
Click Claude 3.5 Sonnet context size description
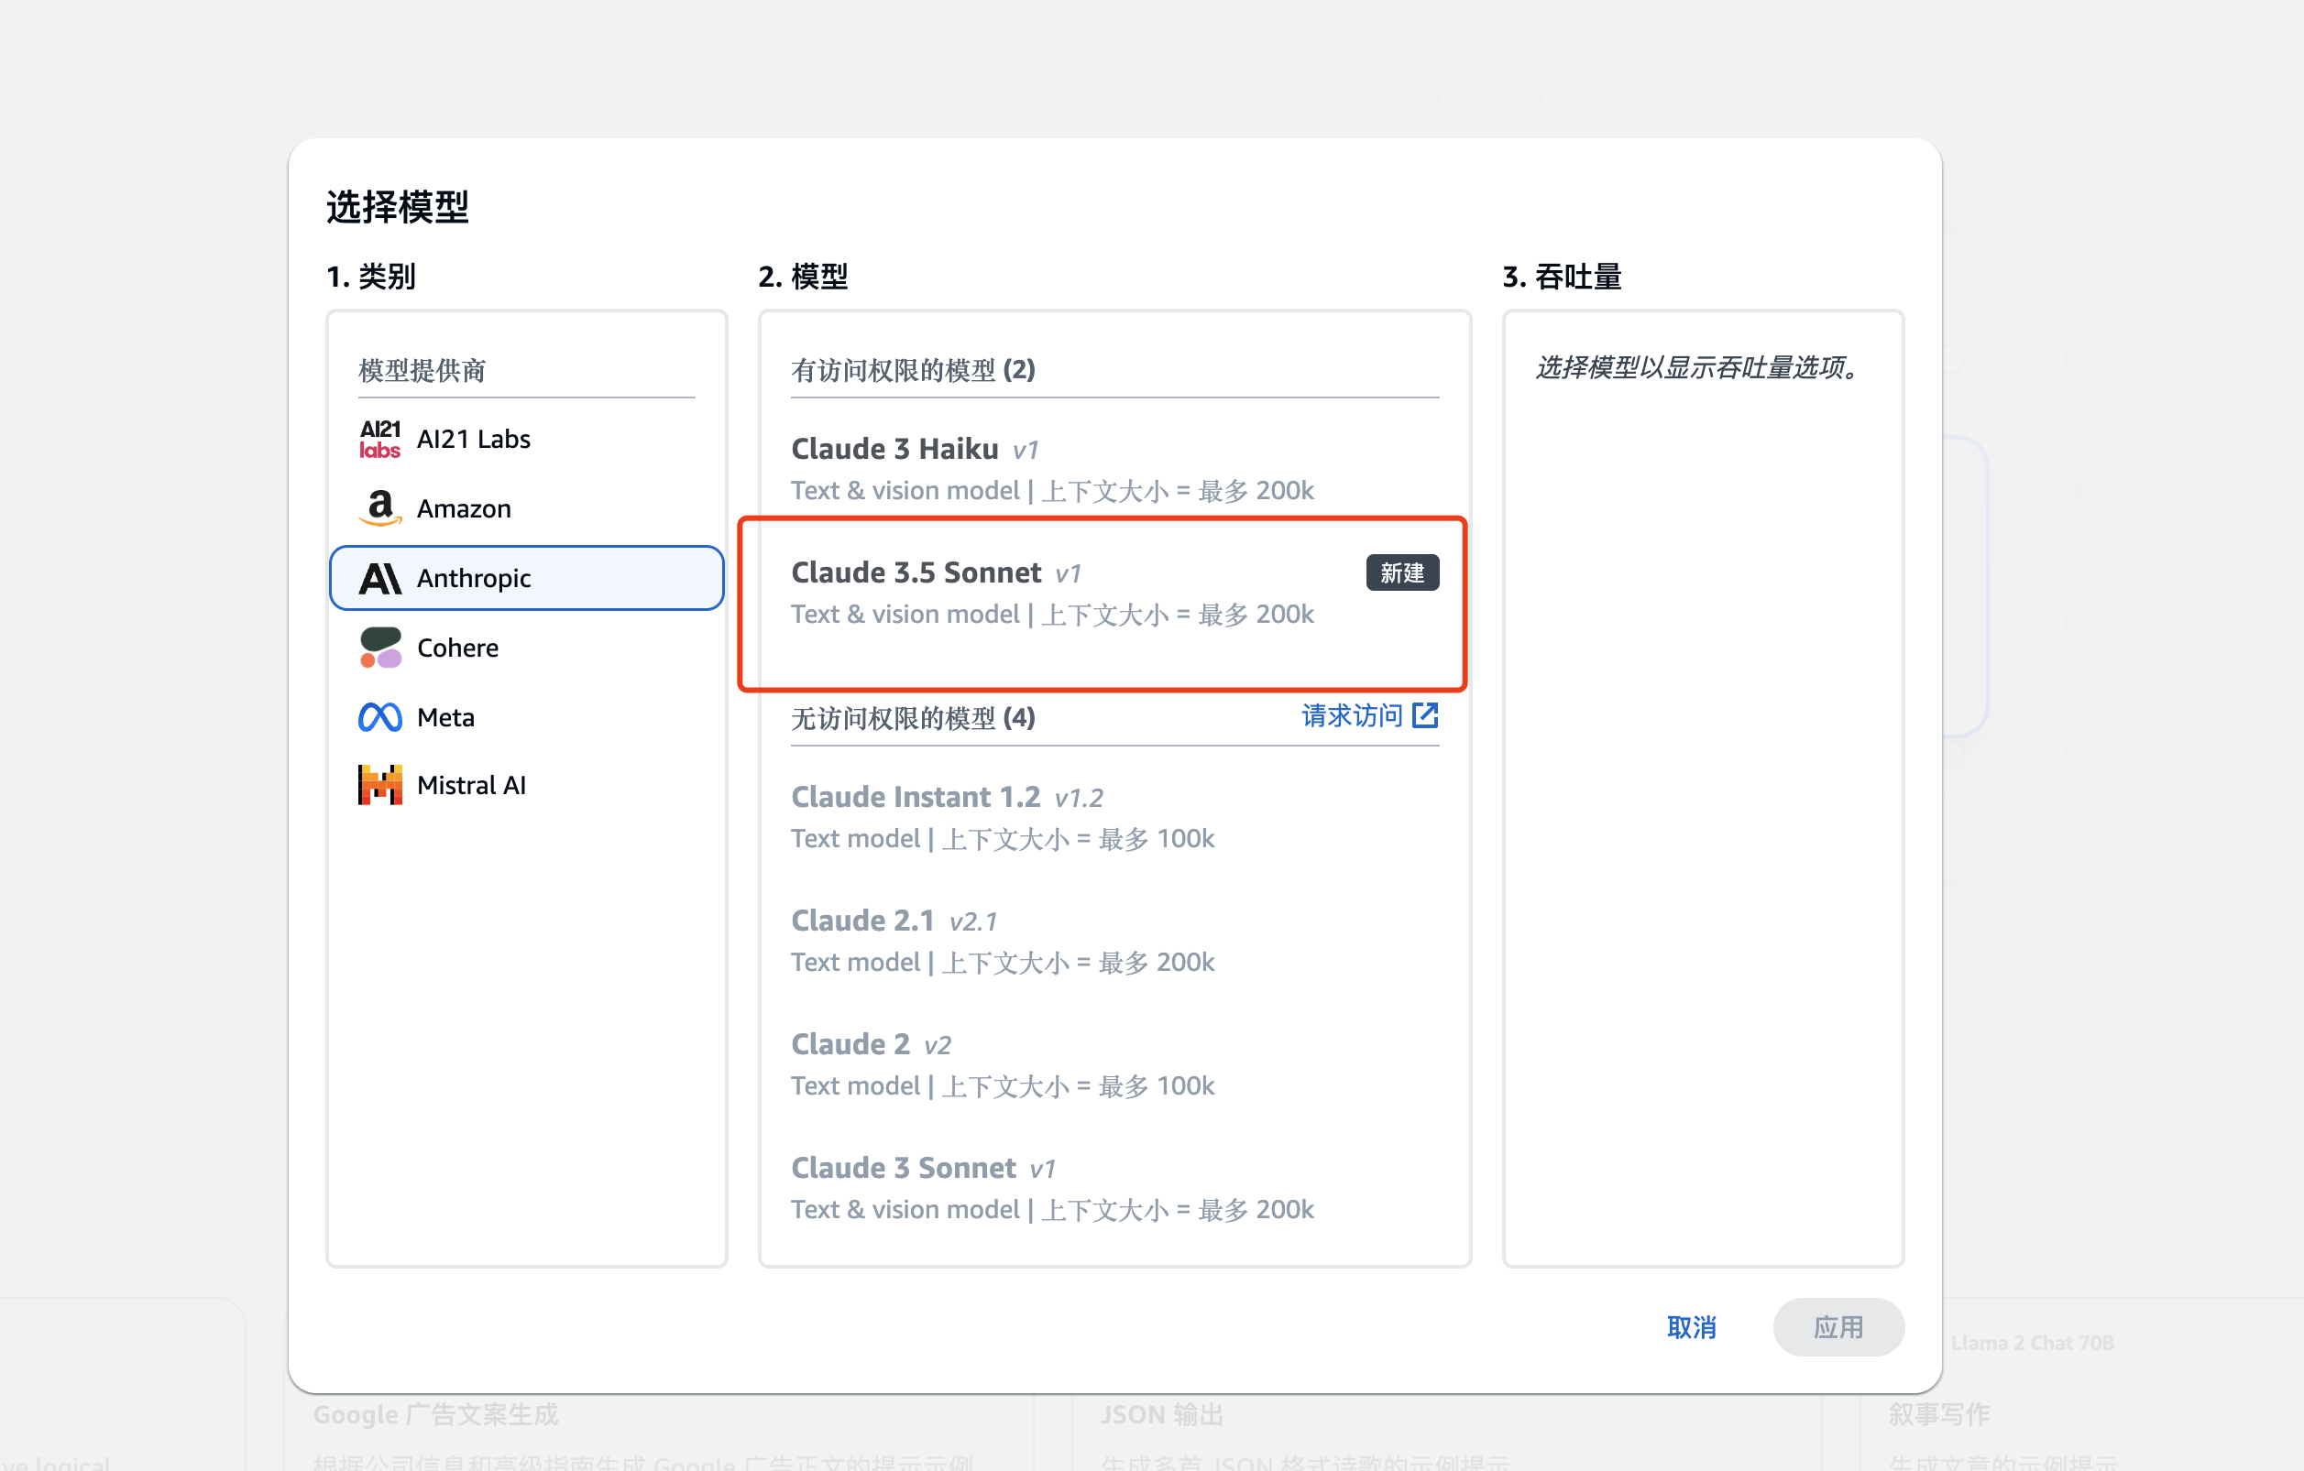[1052, 614]
